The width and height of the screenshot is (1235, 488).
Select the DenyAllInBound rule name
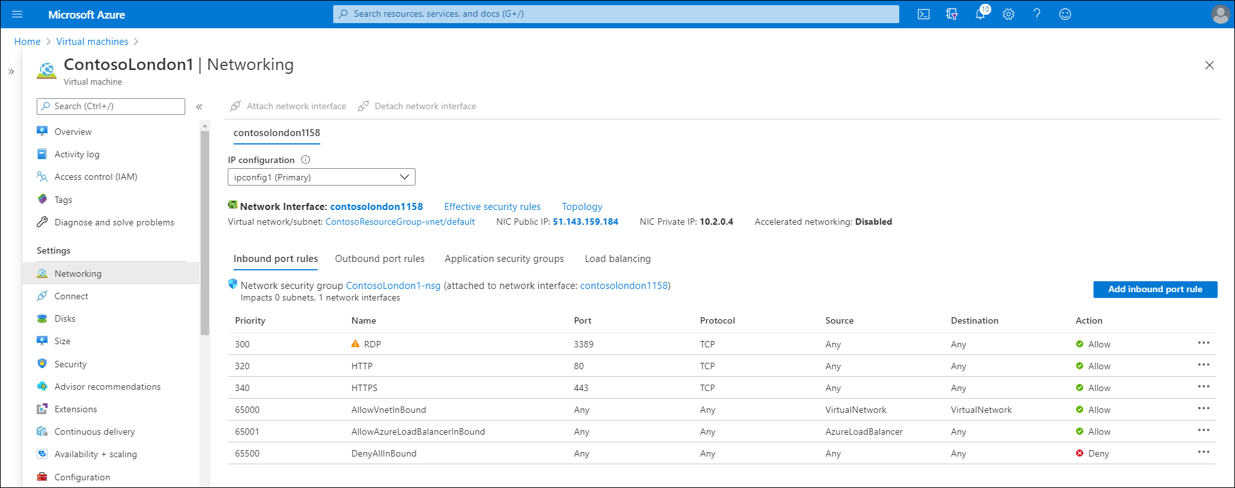pyautogui.click(x=384, y=453)
